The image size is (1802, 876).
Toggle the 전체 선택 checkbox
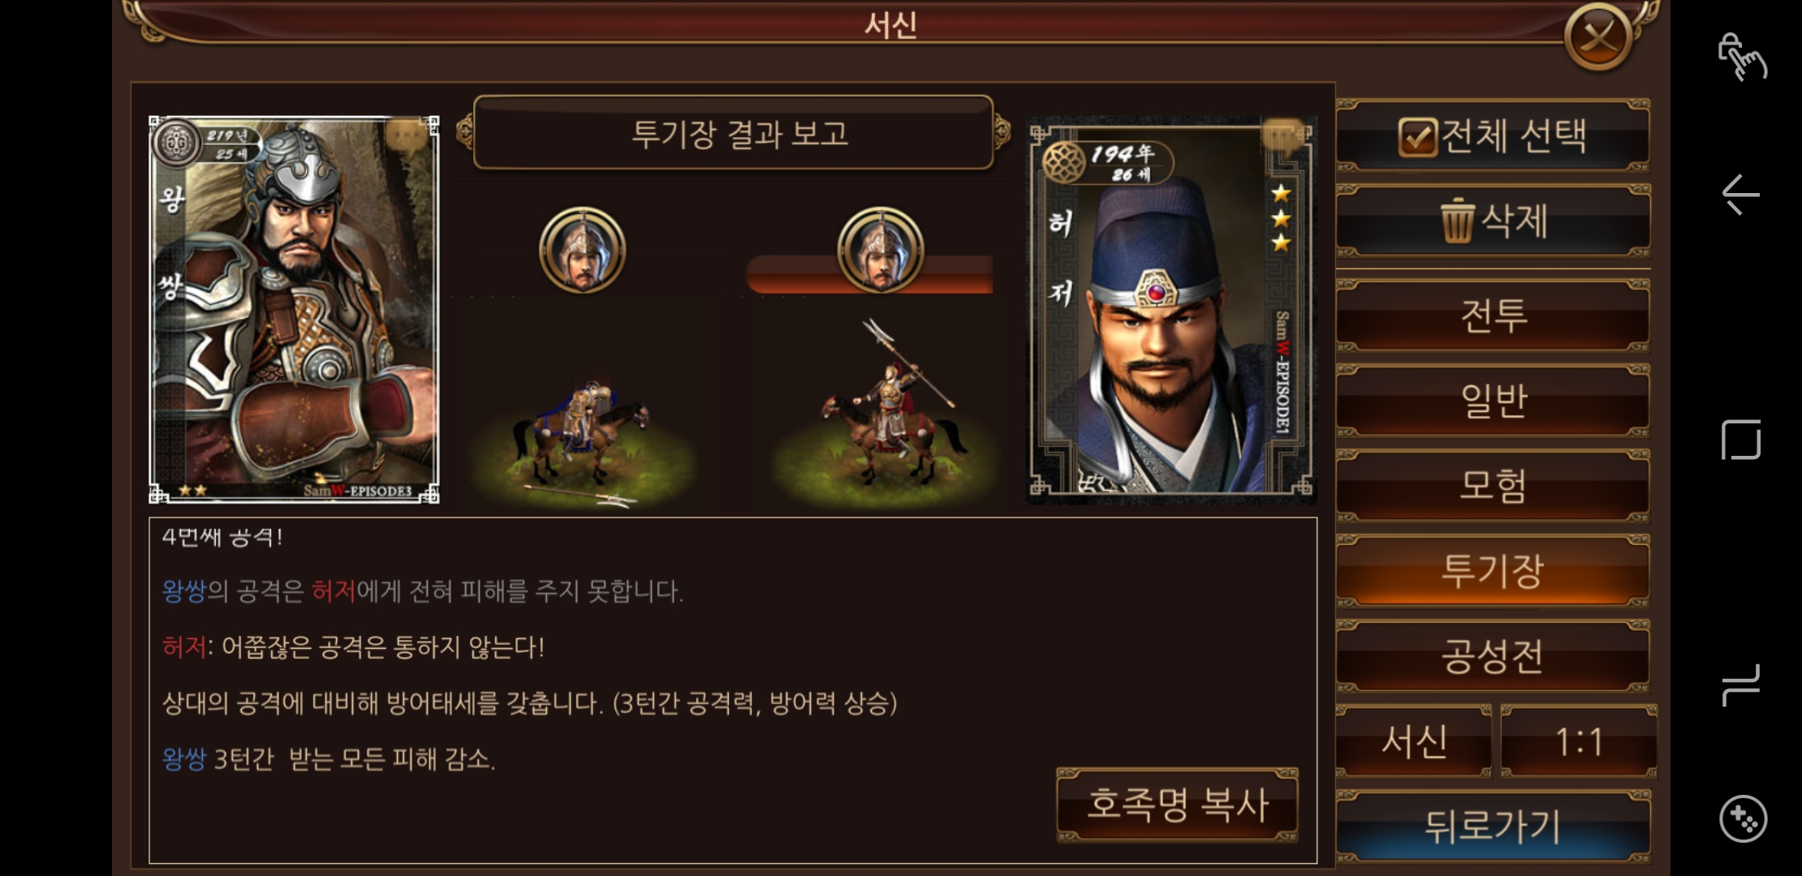1417,137
